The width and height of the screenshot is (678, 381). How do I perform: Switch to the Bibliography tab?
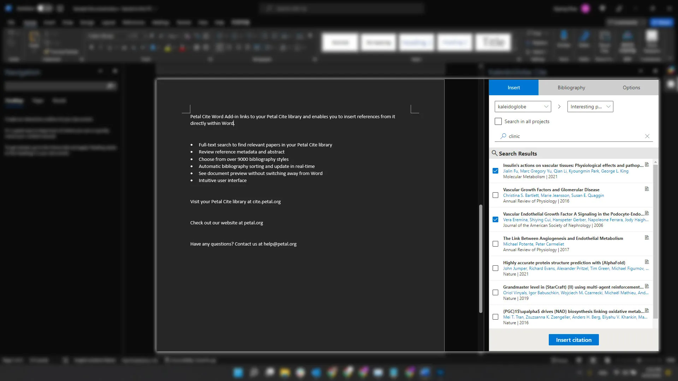(x=571, y=87)
